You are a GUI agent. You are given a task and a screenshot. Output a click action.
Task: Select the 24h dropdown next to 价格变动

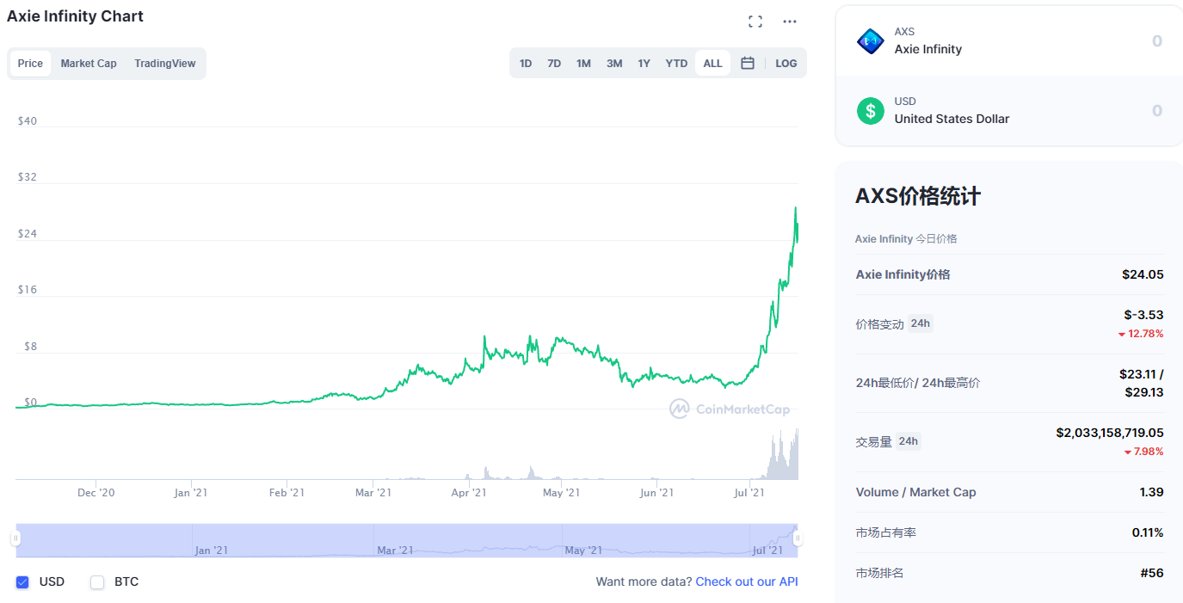click(x=920, y=323)
